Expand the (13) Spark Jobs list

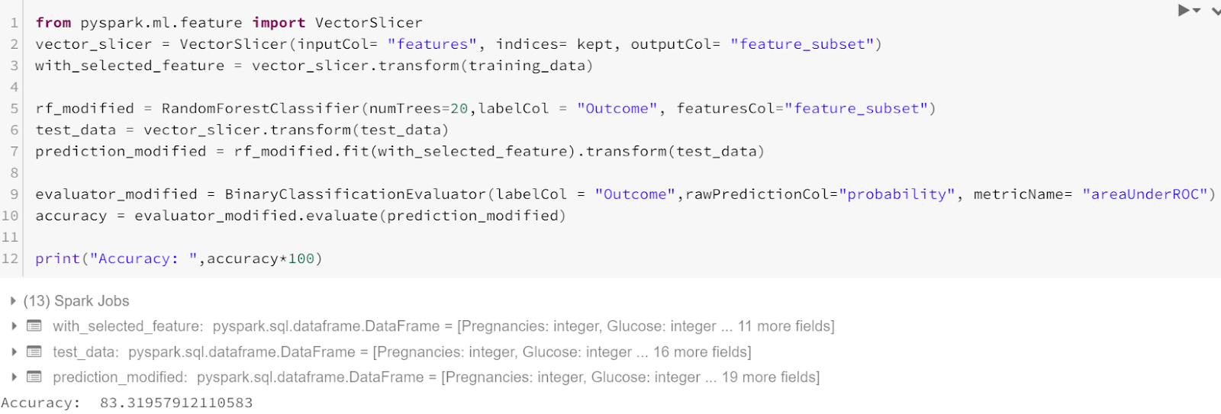tap(13, 301)
